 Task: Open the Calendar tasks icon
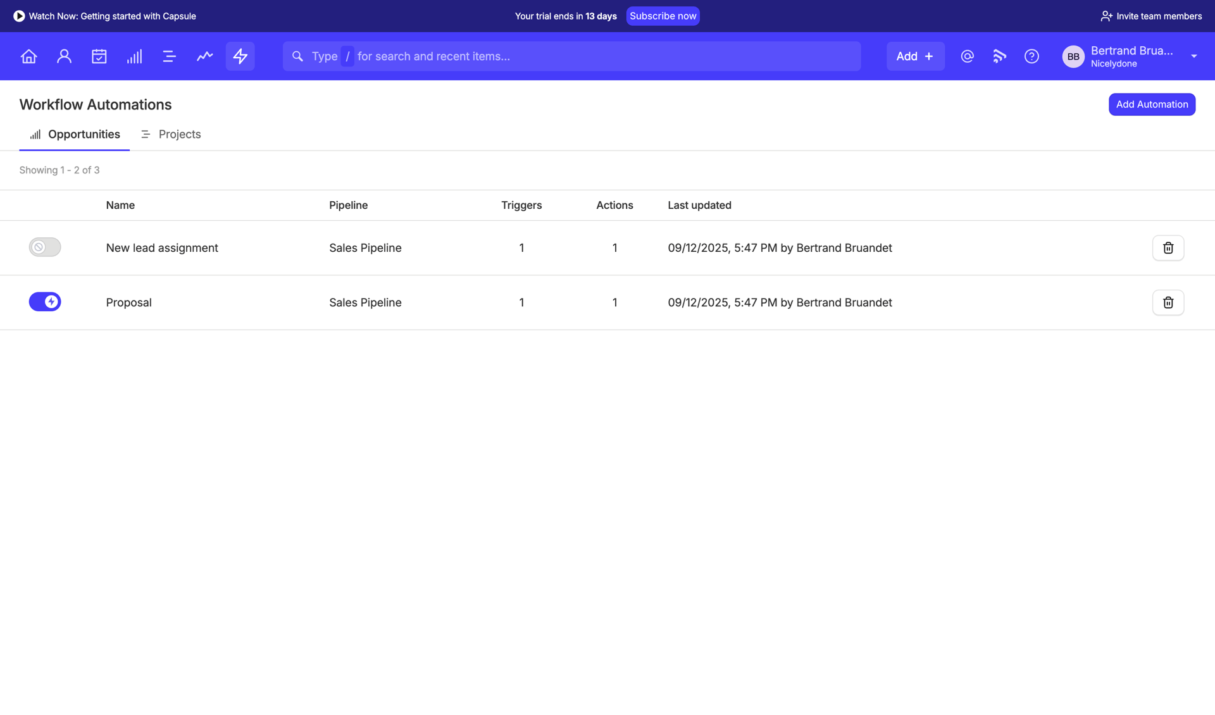click(x=99, y=56)
